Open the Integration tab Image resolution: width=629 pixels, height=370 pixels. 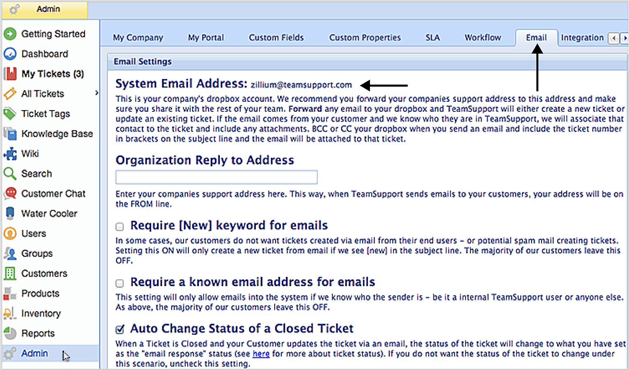pyautogui.click(x=582, y=37)
